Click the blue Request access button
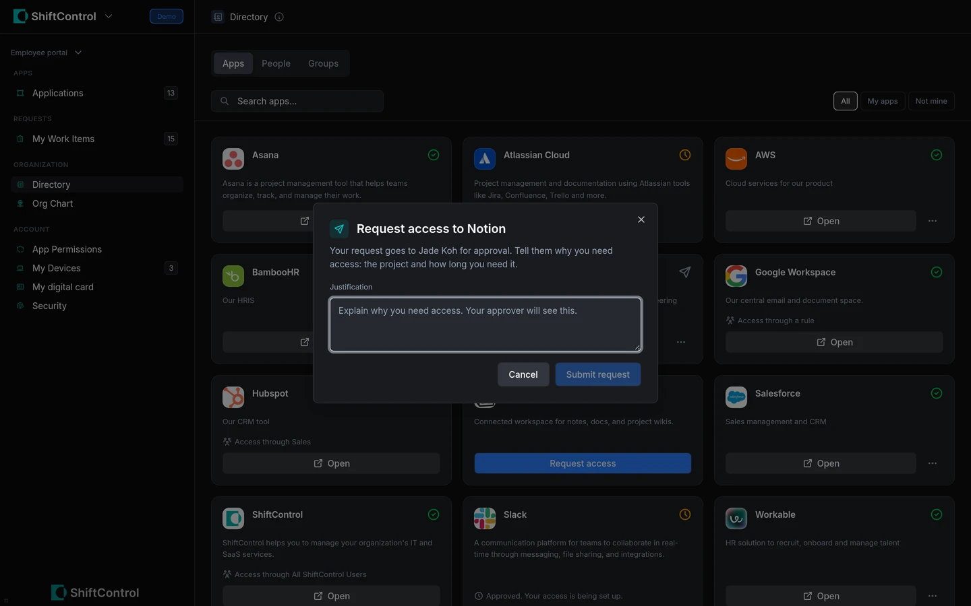Viewport: 971px width, 606px height. tap(583, 463)
